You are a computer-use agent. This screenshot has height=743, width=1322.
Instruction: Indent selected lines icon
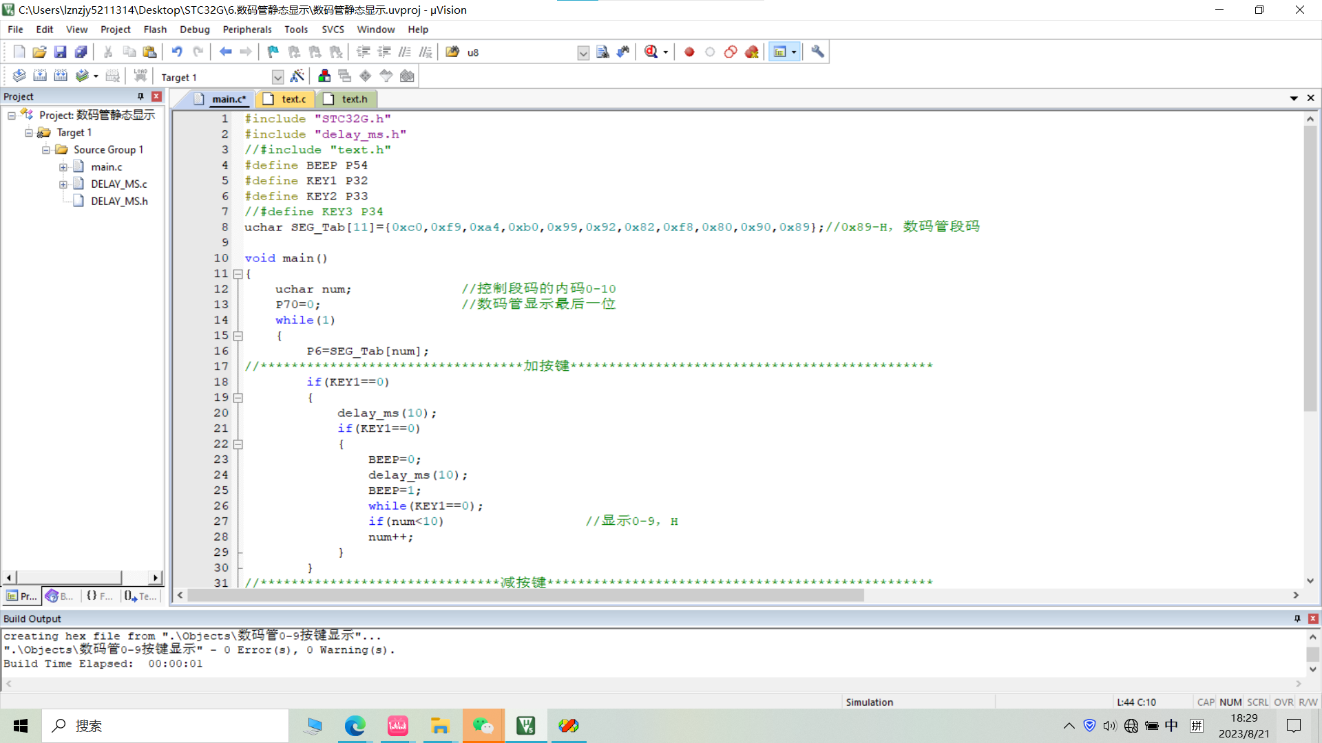tap(364, 52)
